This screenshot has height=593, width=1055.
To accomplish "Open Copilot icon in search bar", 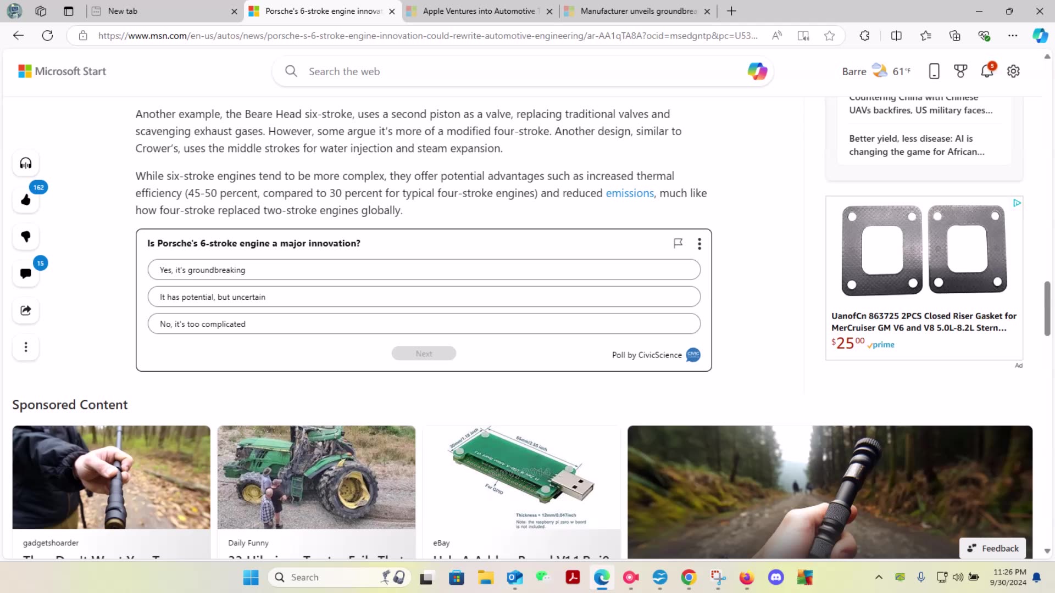I will [x=757, y=71].
